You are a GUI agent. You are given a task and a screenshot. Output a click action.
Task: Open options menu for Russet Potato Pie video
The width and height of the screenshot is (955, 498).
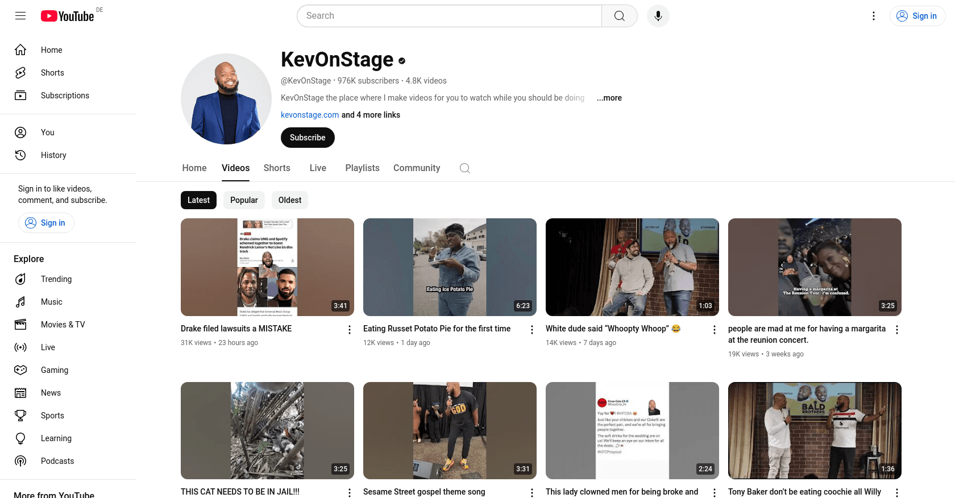coord(532,330)
